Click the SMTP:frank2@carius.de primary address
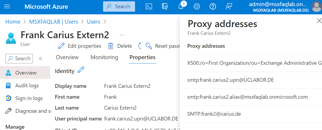 [214, 114]
